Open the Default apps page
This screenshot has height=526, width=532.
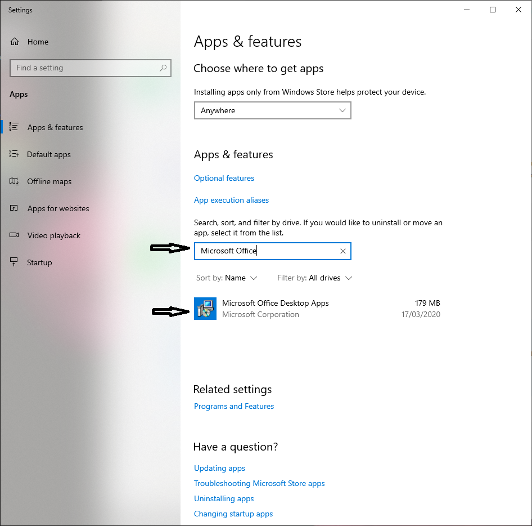click(49, 155)
